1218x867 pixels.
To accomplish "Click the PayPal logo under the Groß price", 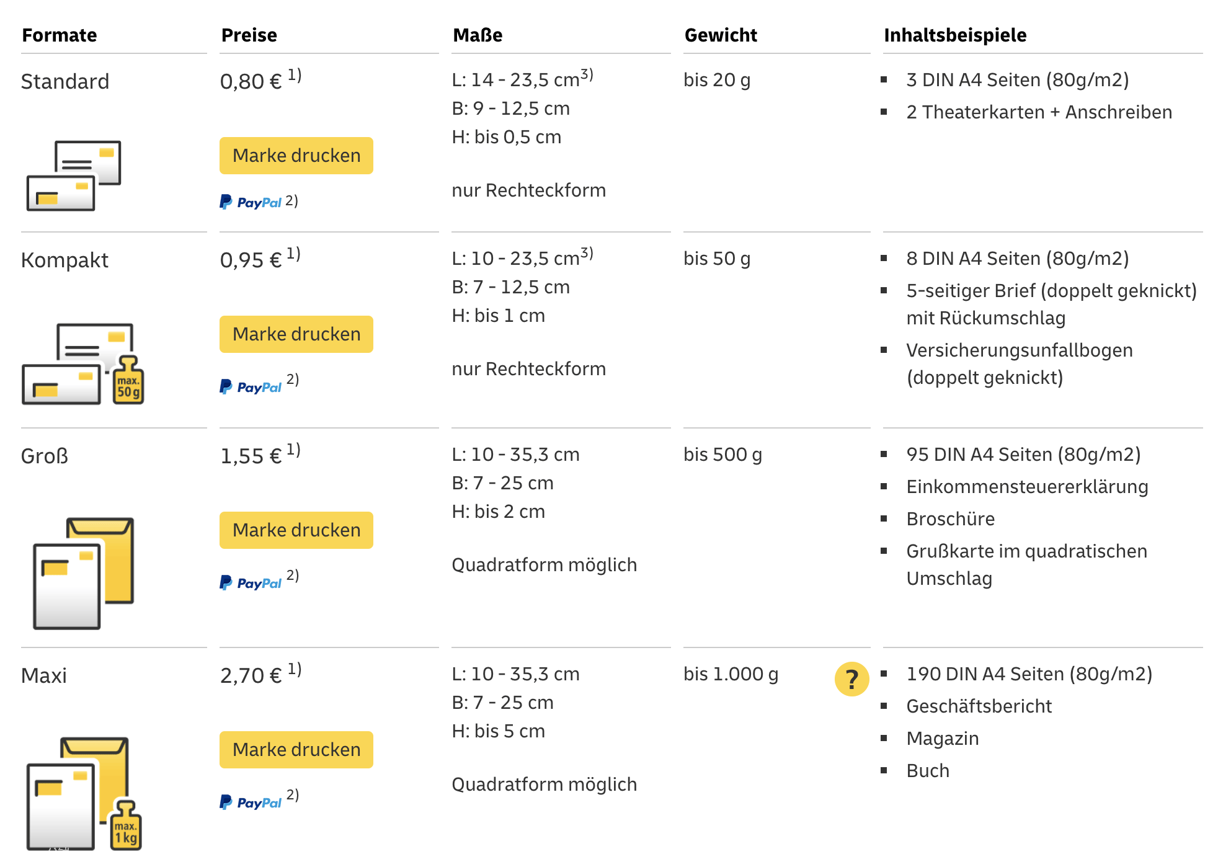I will [251, 583].
